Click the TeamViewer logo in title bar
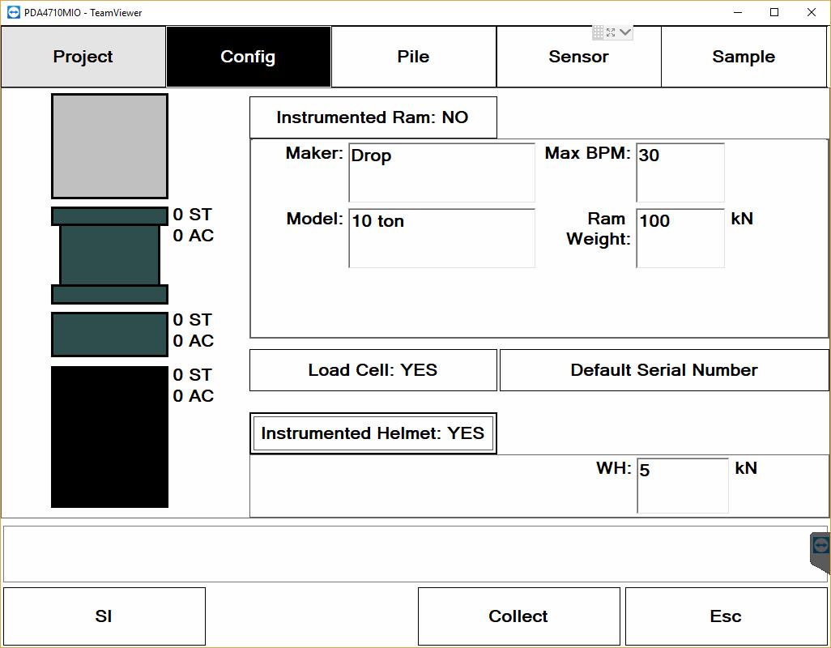Screen dimensions: 831x648 coord(13,12)
